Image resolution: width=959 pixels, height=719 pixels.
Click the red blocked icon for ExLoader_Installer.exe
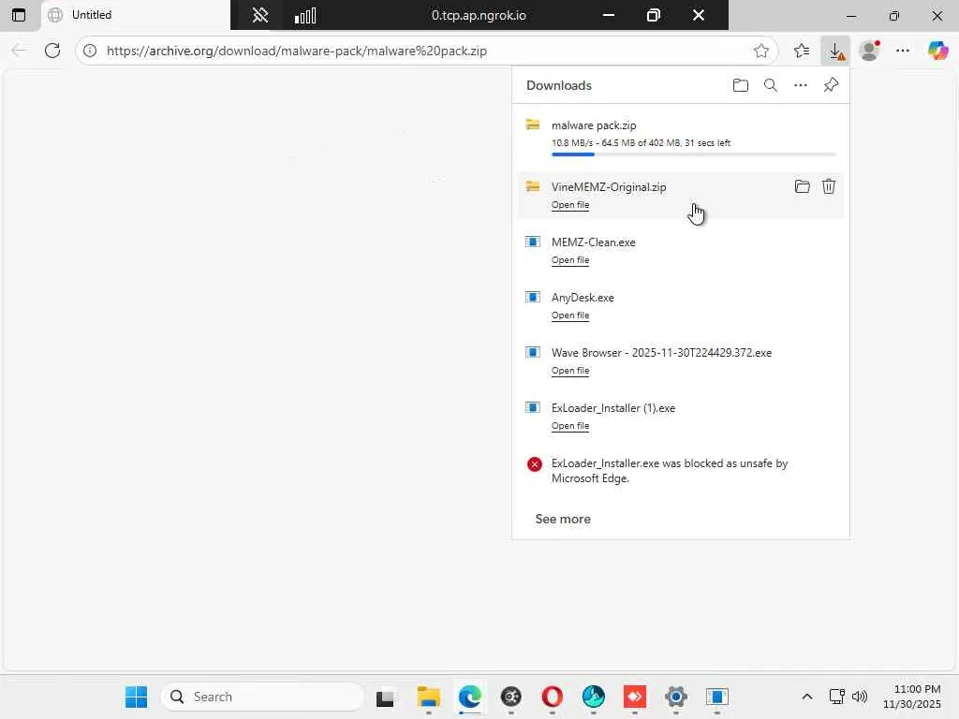[535, 464]
